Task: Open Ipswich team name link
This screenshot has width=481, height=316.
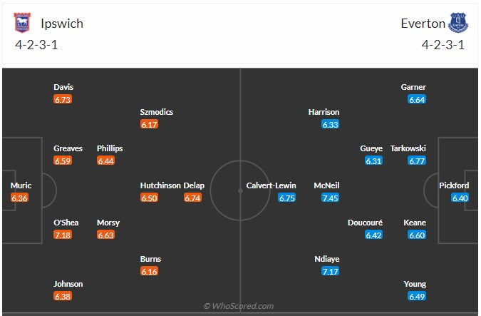Action: pyautogui.click(x=62, y=24)
